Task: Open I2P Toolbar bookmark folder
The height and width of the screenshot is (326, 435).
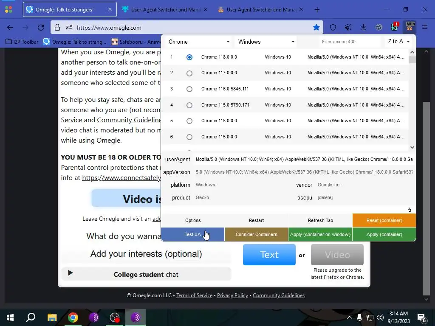Action: (22, 42)
